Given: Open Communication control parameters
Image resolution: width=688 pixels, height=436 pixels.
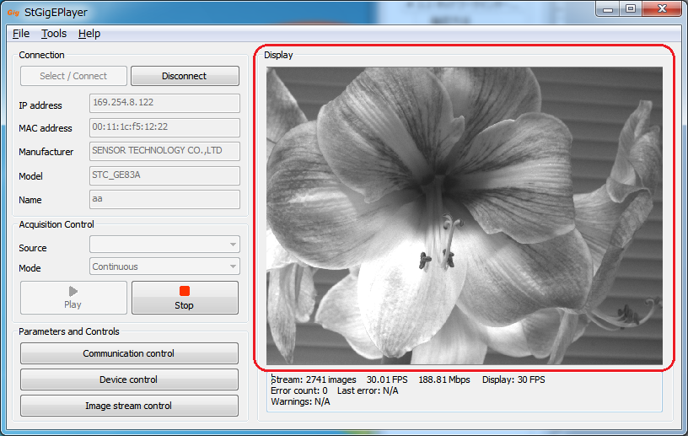Looking at the screenshot, I should pos(129,353).
